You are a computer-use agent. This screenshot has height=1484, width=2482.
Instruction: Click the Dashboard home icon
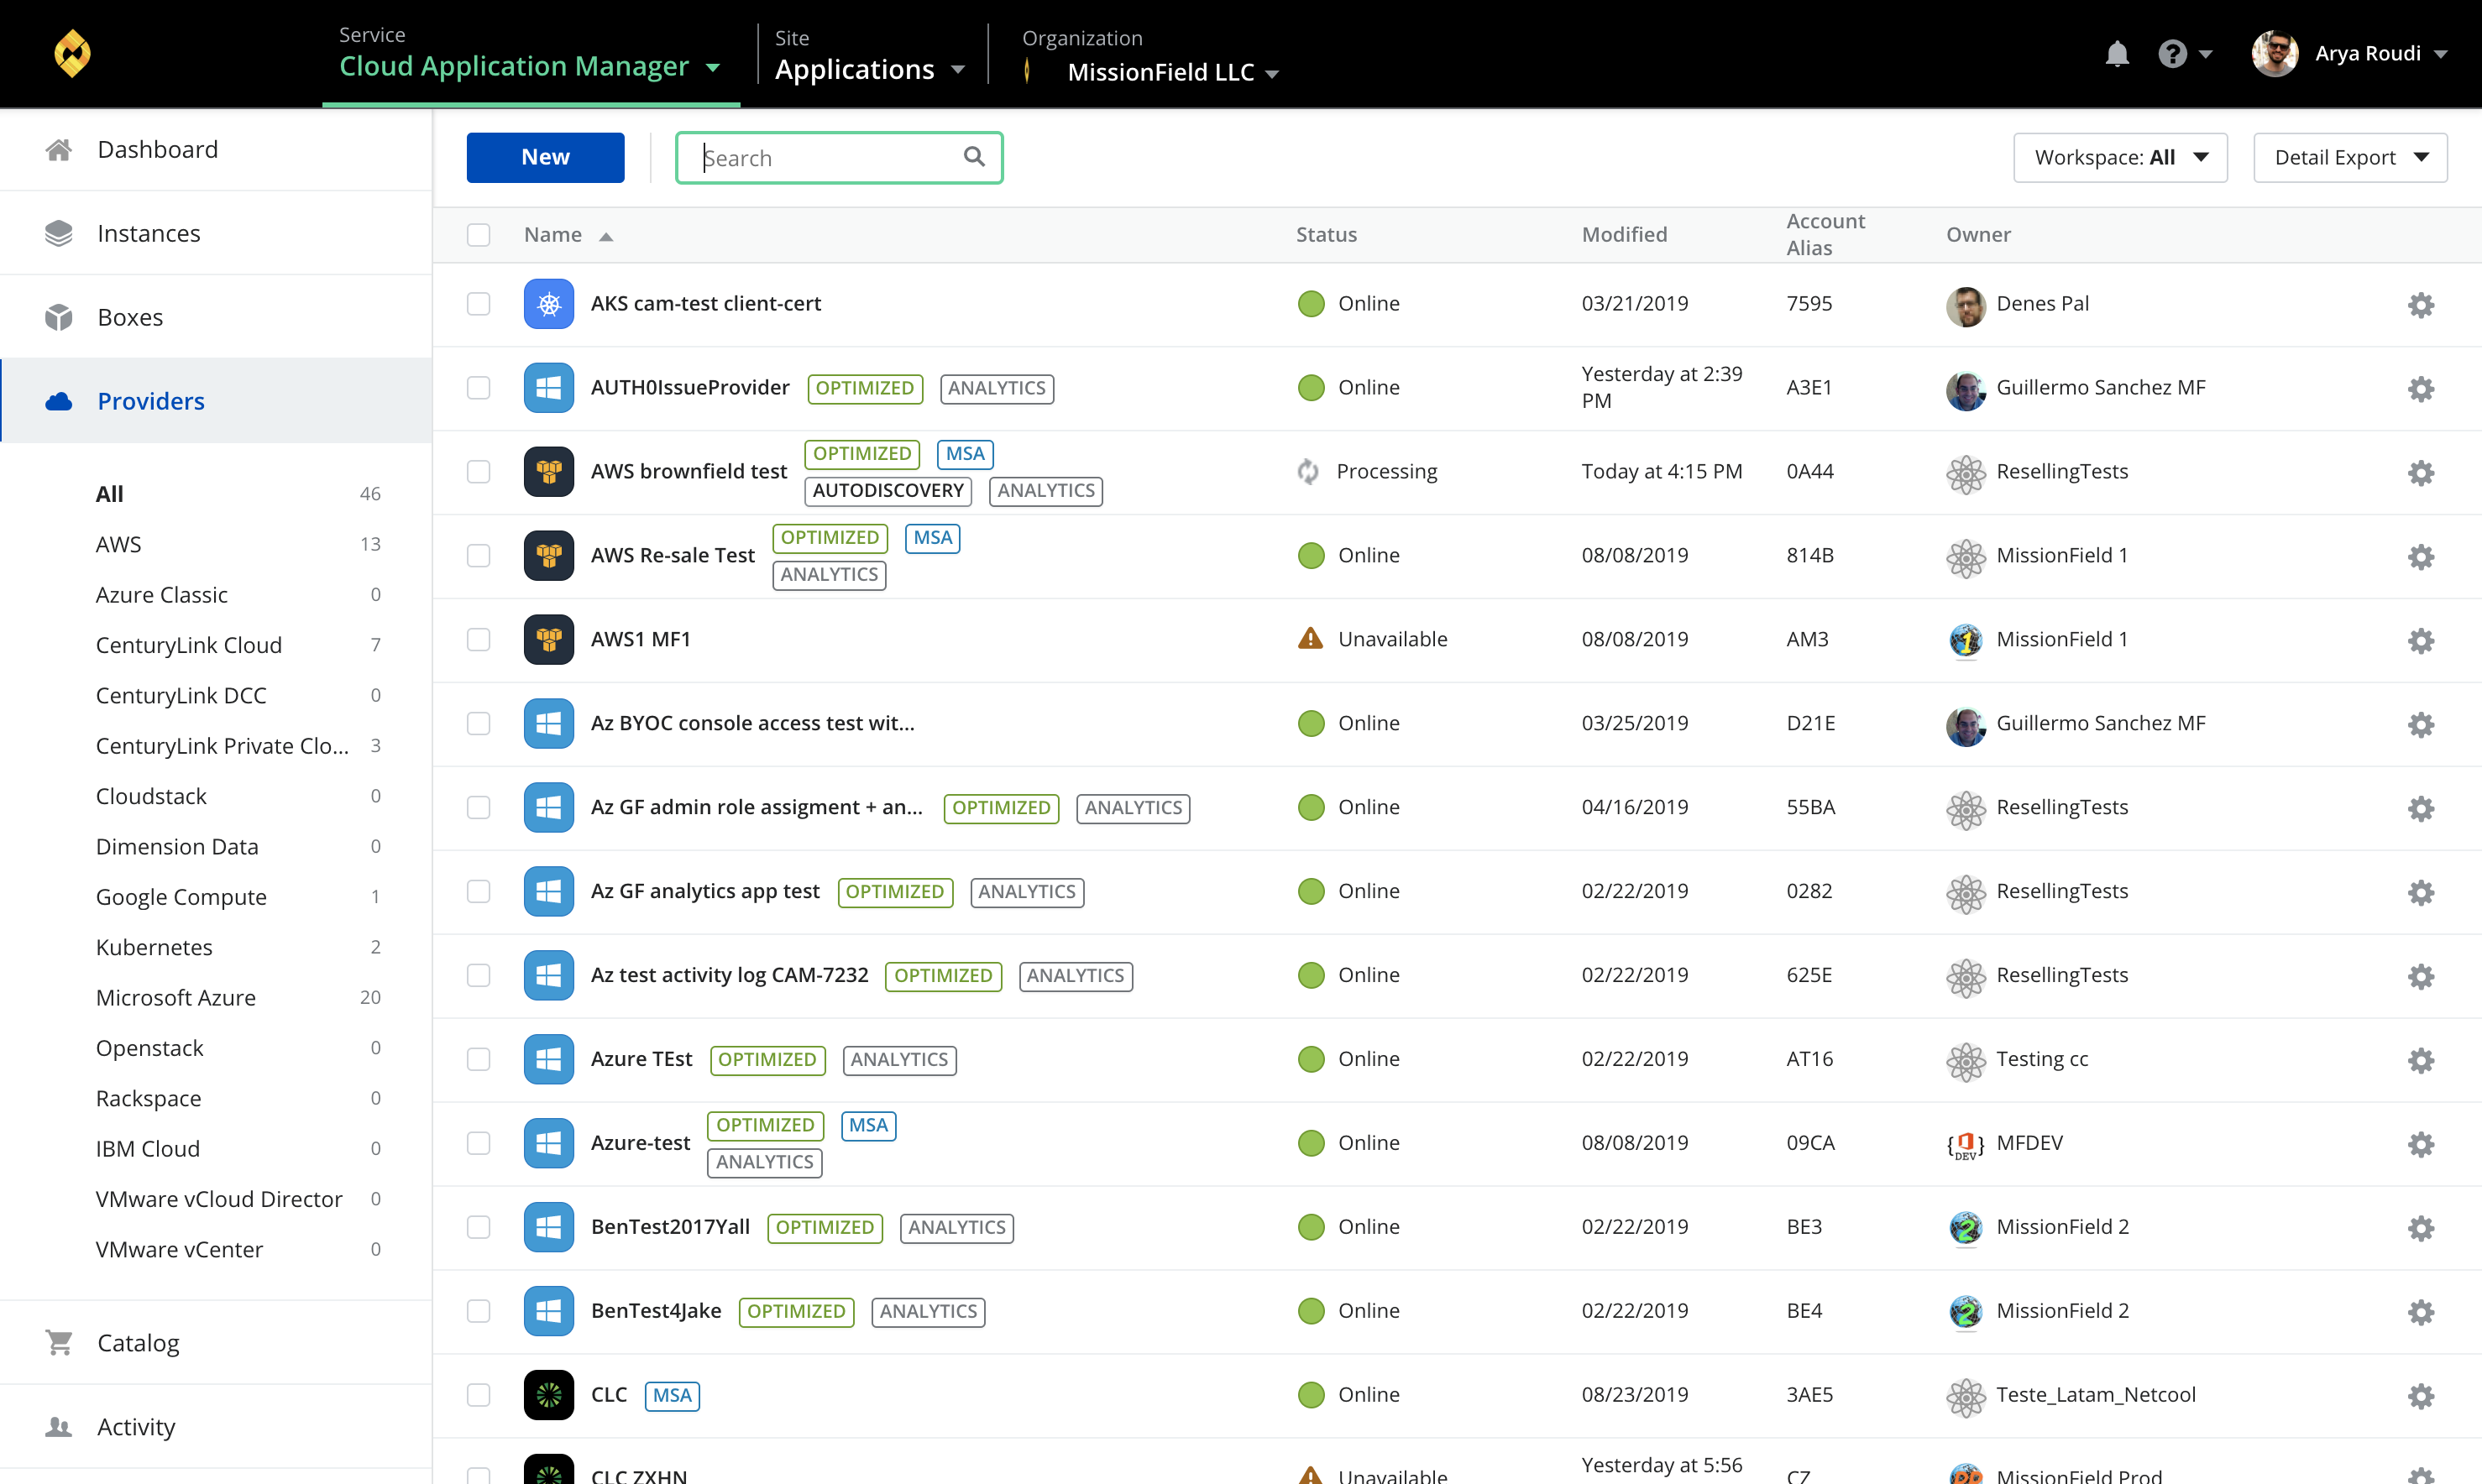point(59,150)
